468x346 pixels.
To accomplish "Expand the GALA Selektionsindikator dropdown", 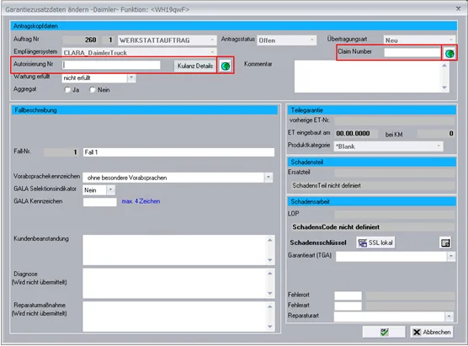I will 111,190.
